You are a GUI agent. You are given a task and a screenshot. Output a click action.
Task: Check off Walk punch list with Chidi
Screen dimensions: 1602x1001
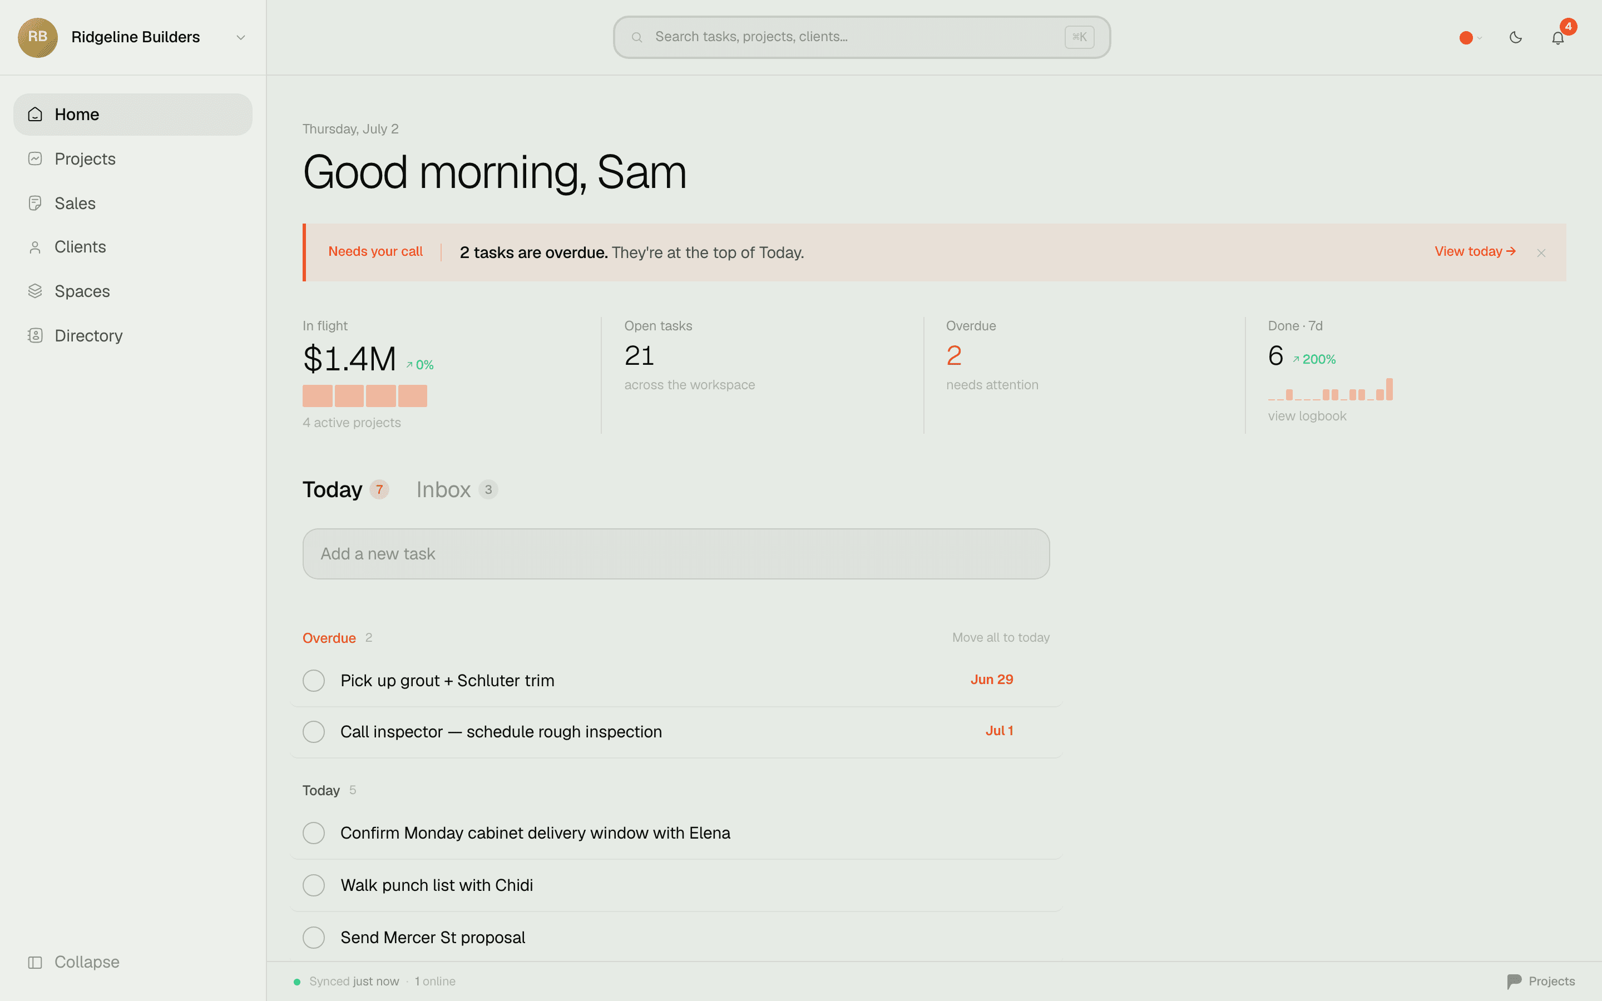(314, 885)
